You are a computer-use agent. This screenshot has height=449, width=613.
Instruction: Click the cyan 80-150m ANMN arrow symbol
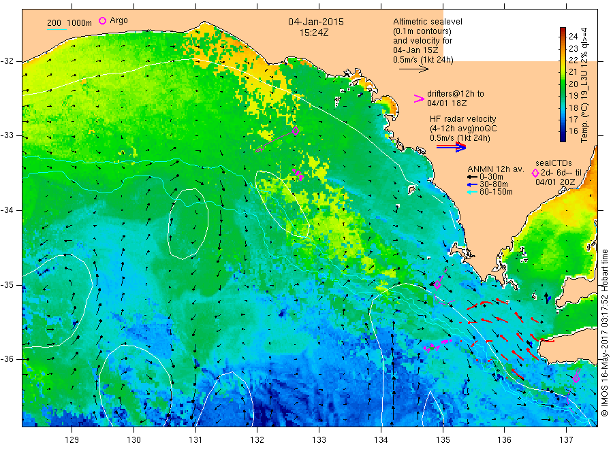[472, 192]
